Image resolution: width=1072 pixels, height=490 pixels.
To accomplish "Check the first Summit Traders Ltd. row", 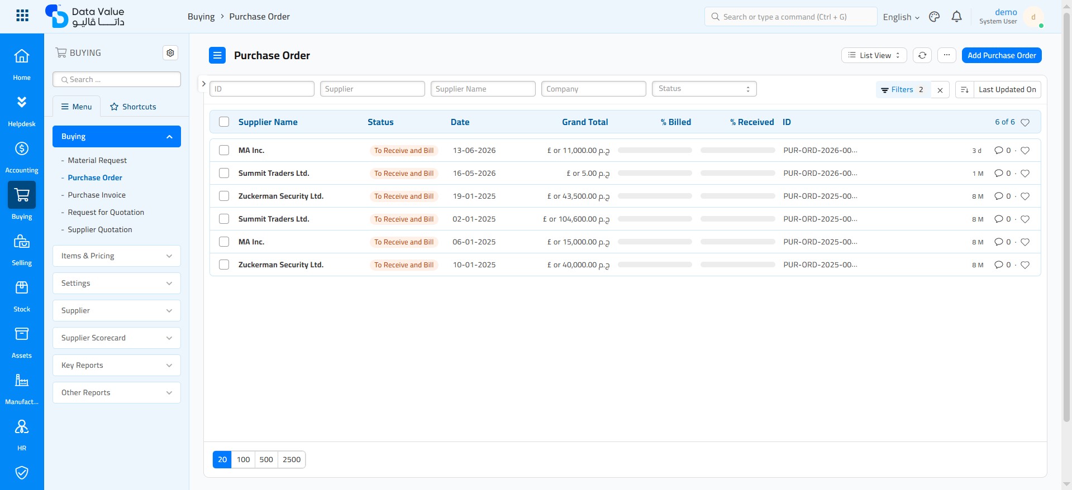I will [224, 173].
